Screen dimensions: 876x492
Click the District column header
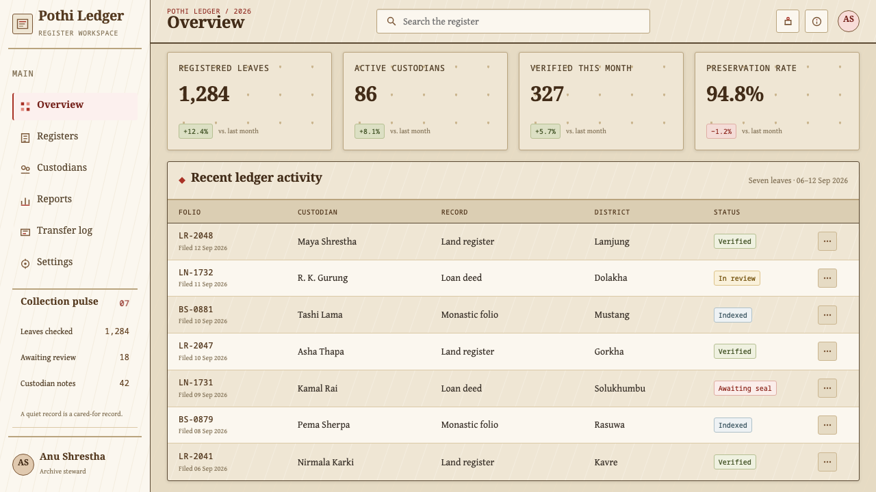[612, 212]
